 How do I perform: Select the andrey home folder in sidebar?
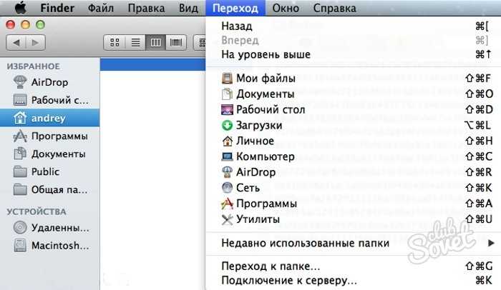click(50, 118)
